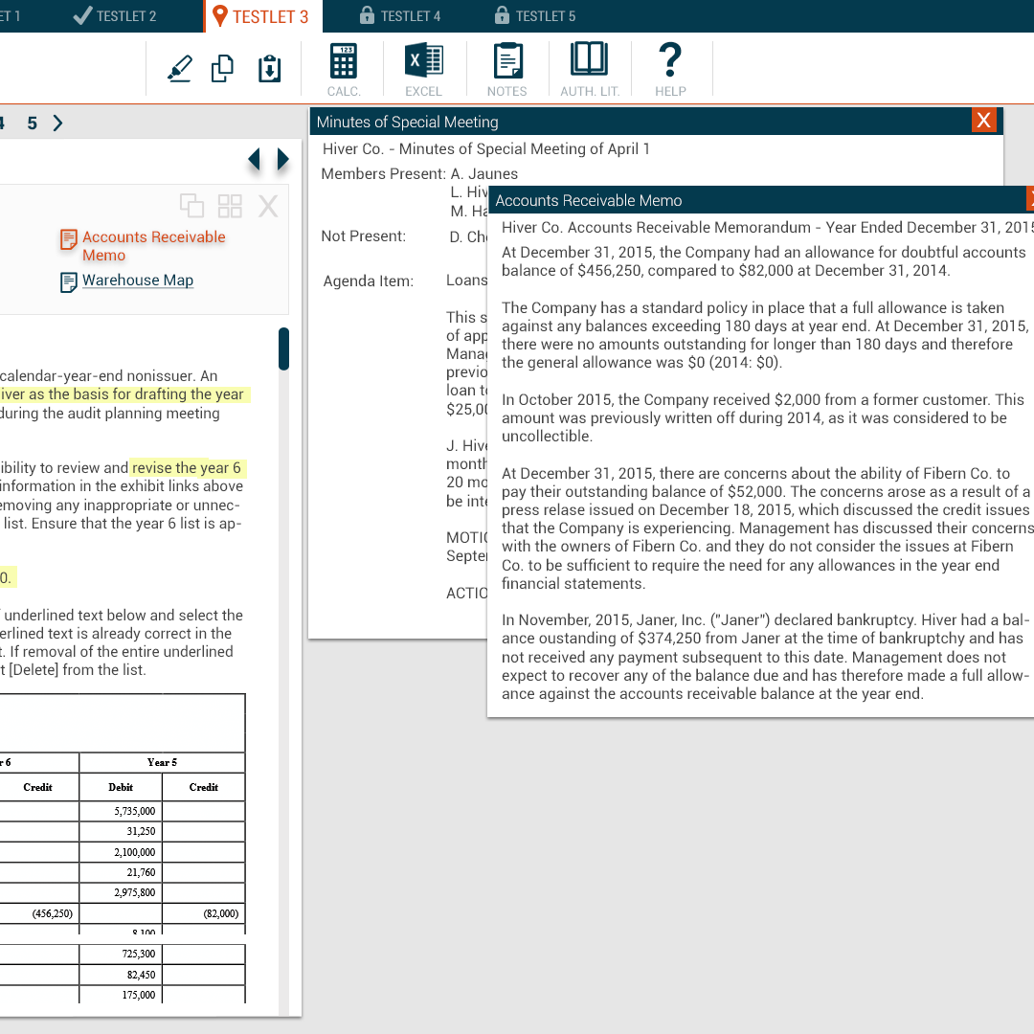1034x1034 pixels.
Task: Click the 'Not Present:' label
Action: coord(364,236)
